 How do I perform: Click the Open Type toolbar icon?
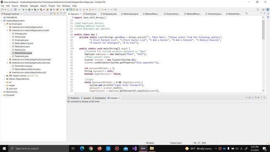(57, 10)
